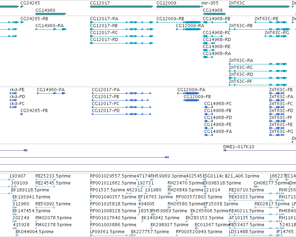Select protein CG14968-PA

click(218, 132)
